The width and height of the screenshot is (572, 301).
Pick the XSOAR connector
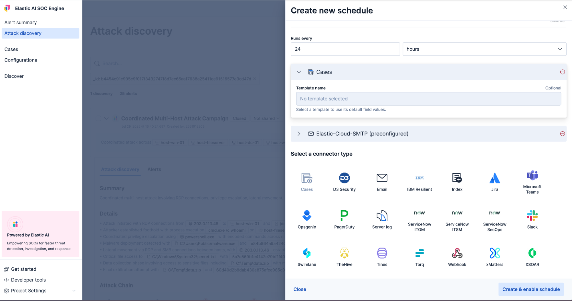pos(532,257)
